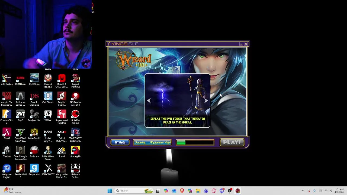Open the Brave browser from the taskbar

[x=182, y=191]
